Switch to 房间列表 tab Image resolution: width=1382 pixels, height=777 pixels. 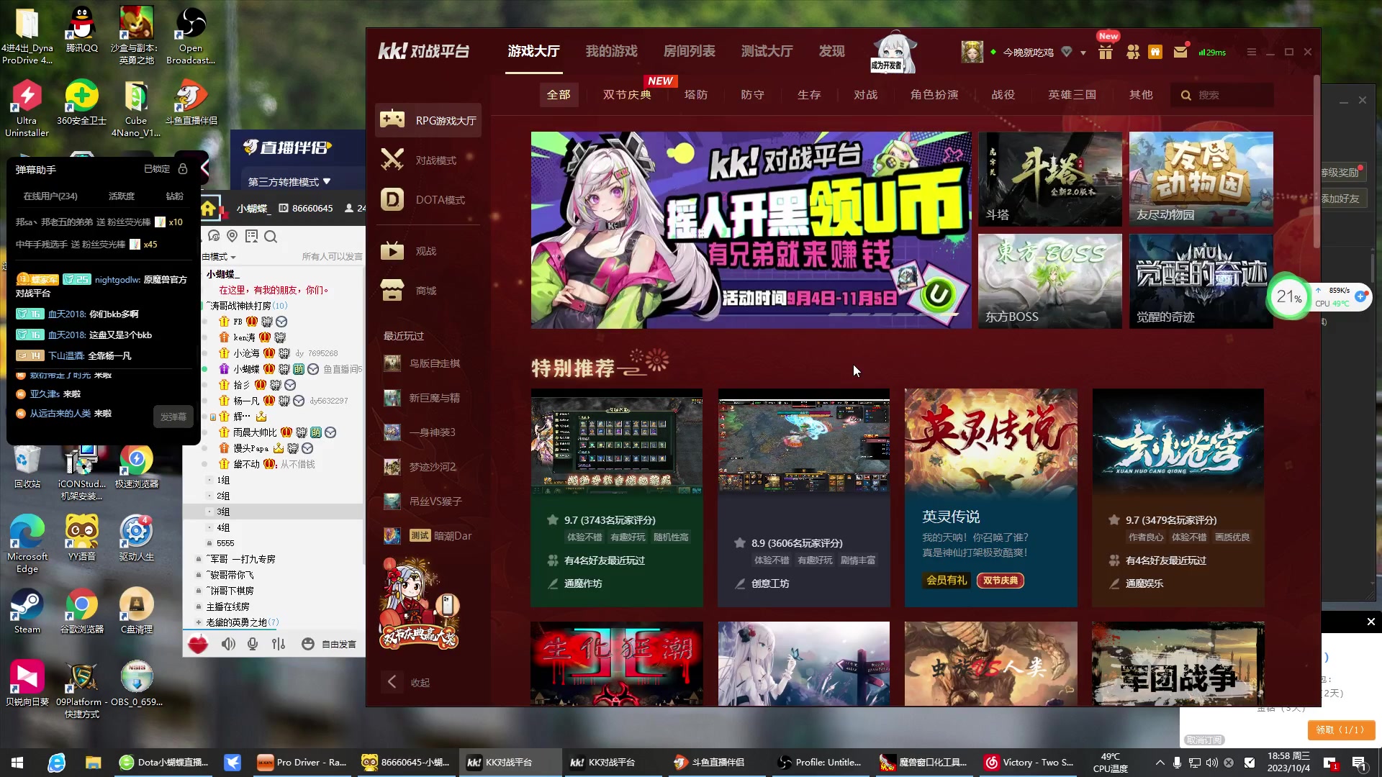(689, 51)
